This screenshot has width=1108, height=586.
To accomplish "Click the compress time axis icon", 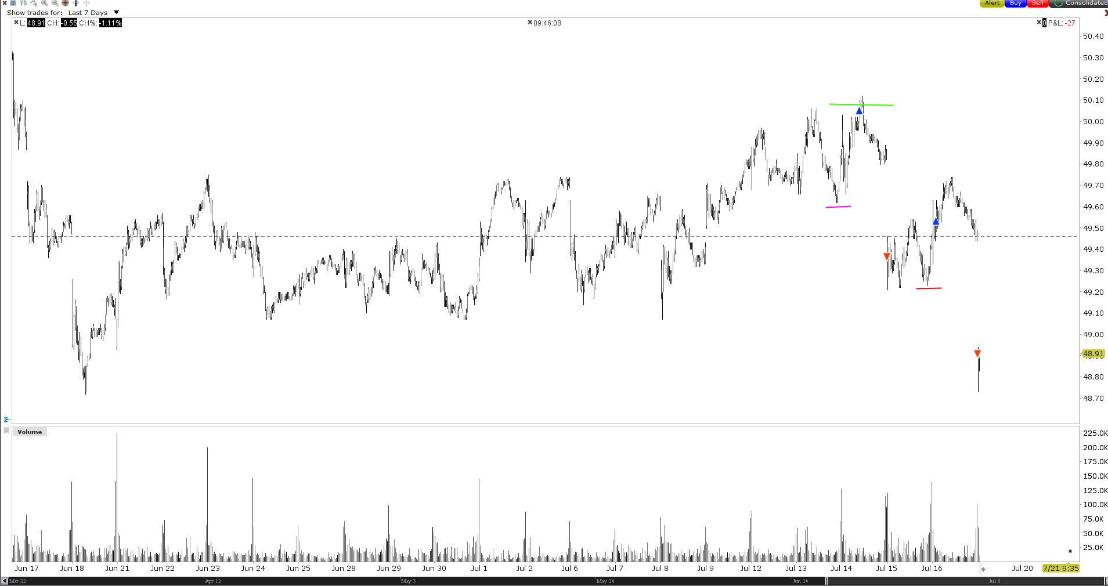I will coord(86,3).
